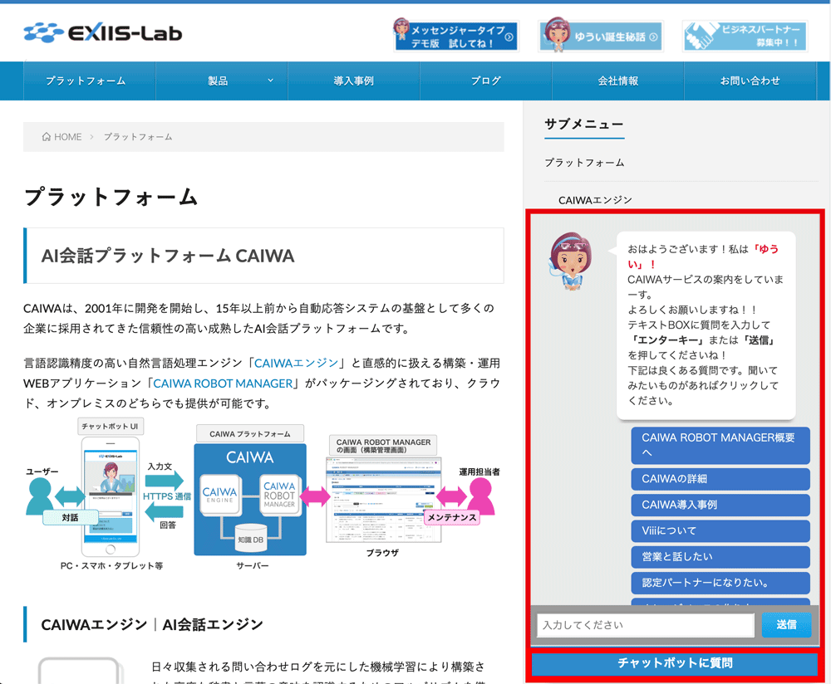This screenshot has height=684, width=831.
Task: Go to 導入事例 in the navigation bar
Action: 354,81
